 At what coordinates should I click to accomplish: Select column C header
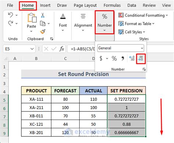(x=65, y=59)
